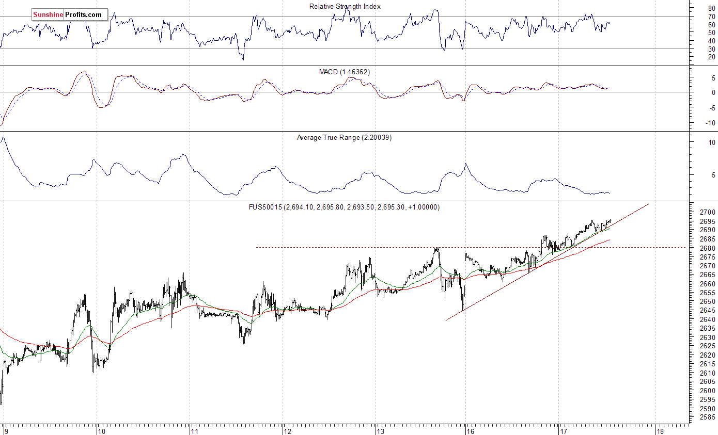Click the 2680 price axis label
Viewport: 718px width, 435px height.
pyautogui.click(x=708, y=248)
